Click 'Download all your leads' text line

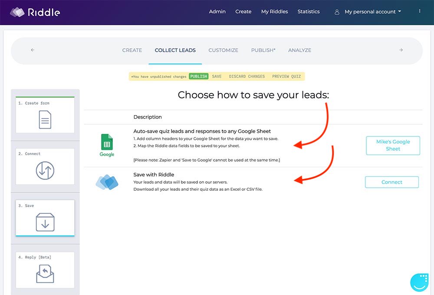198,189
